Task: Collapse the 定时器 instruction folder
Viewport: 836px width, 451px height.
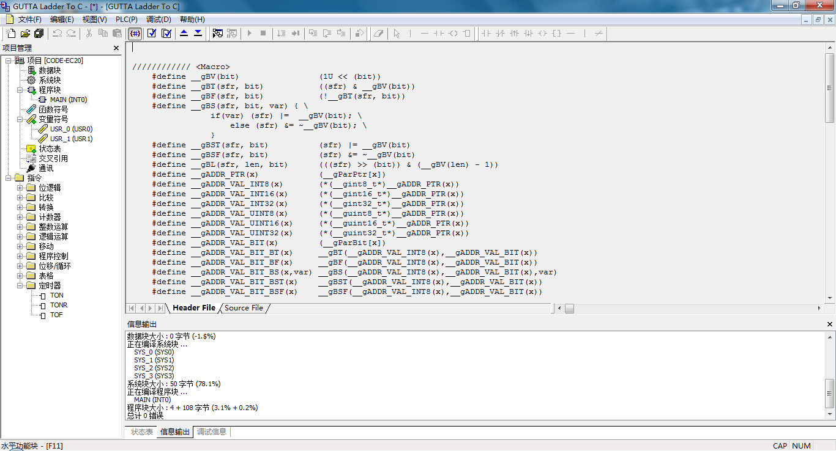Action: point(20,285)
